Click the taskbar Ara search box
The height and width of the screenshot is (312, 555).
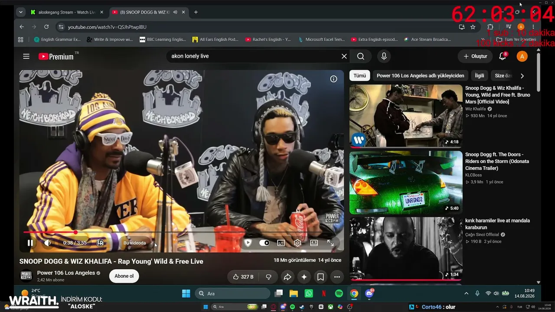tap(232, 293)
